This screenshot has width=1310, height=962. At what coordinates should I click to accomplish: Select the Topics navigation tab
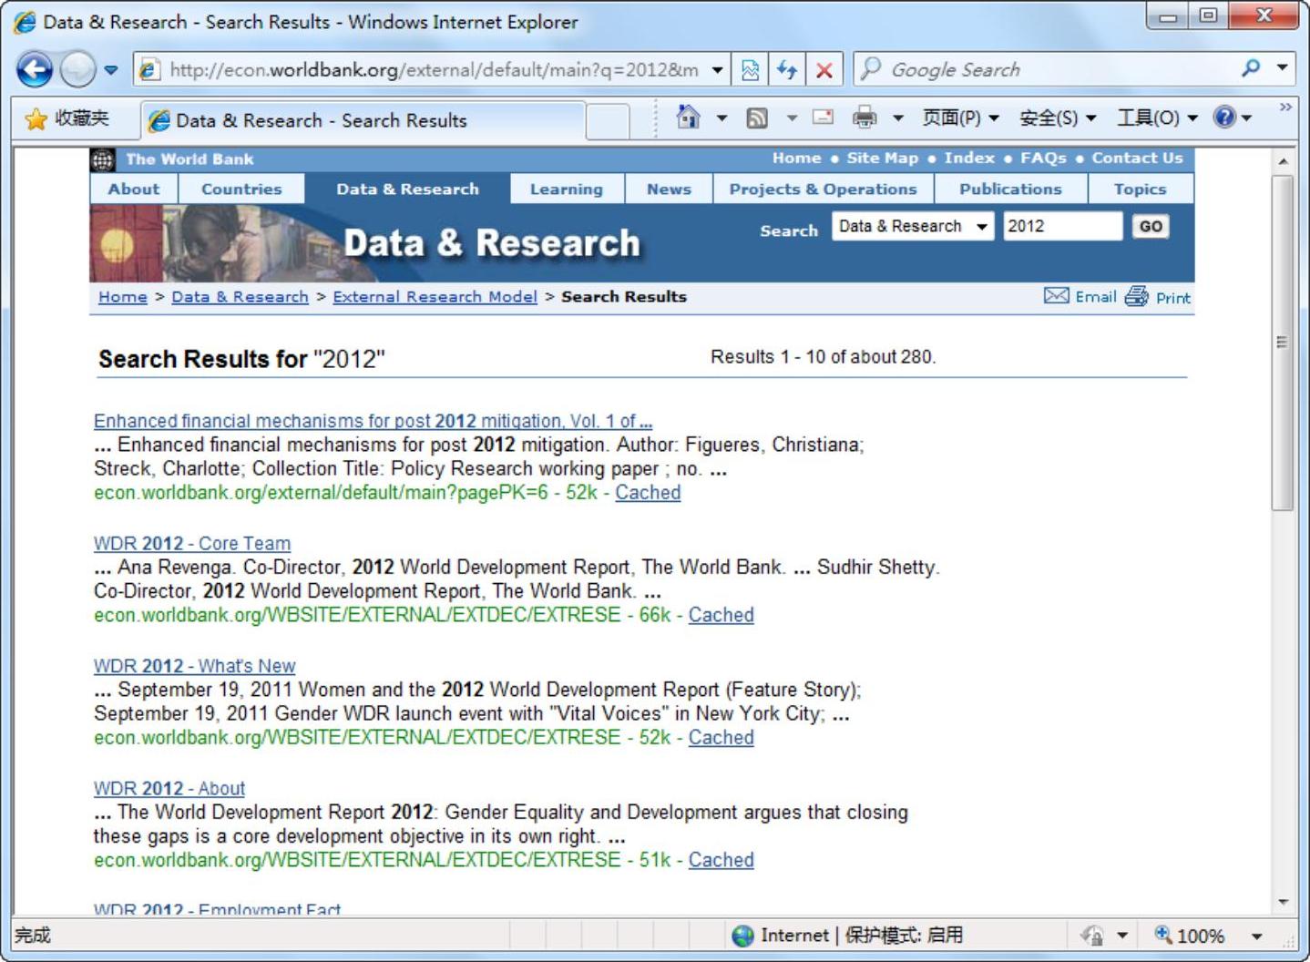(x=1140, y=189)
